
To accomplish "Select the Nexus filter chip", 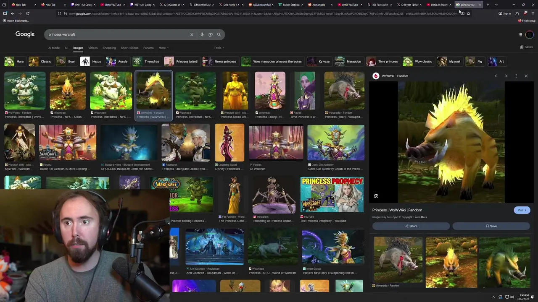I will (x=91, y=61).
